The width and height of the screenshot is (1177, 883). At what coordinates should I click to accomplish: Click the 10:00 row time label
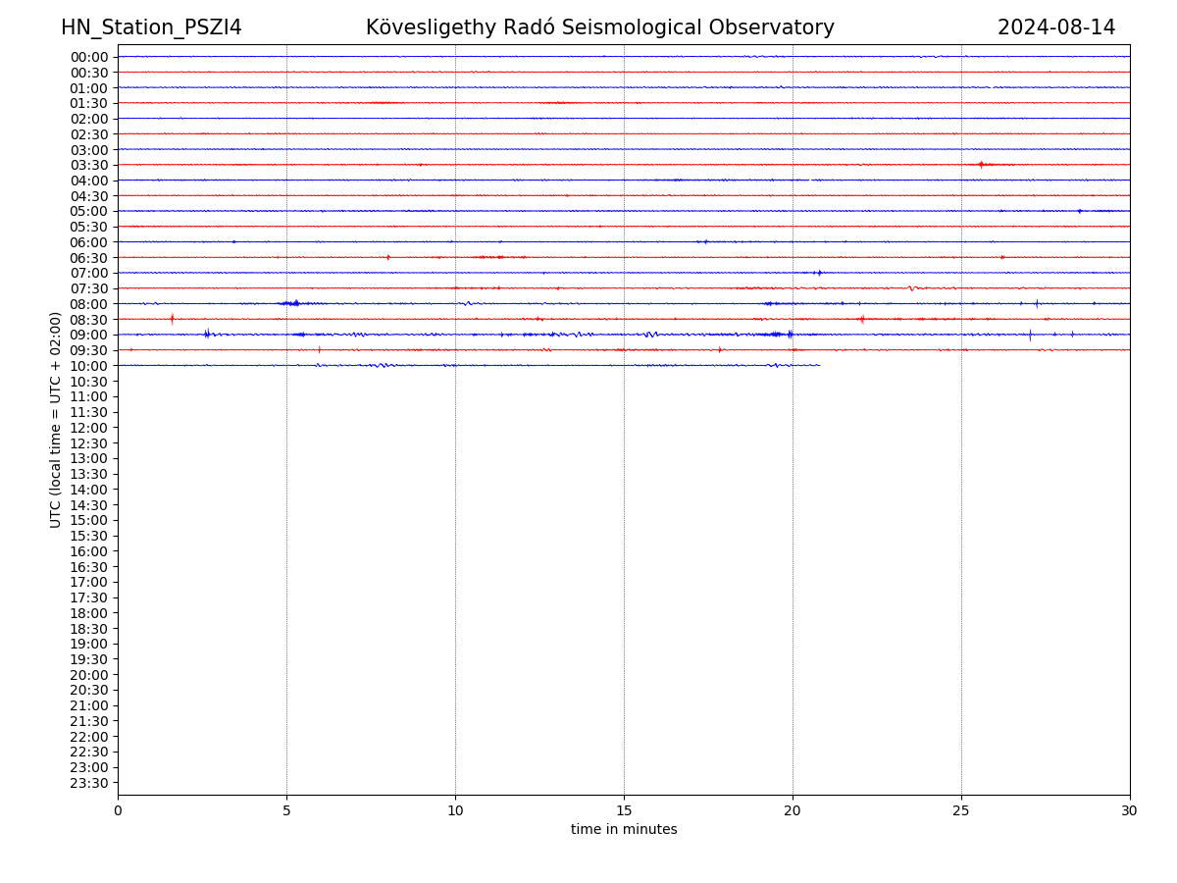(x=89, y=366)
